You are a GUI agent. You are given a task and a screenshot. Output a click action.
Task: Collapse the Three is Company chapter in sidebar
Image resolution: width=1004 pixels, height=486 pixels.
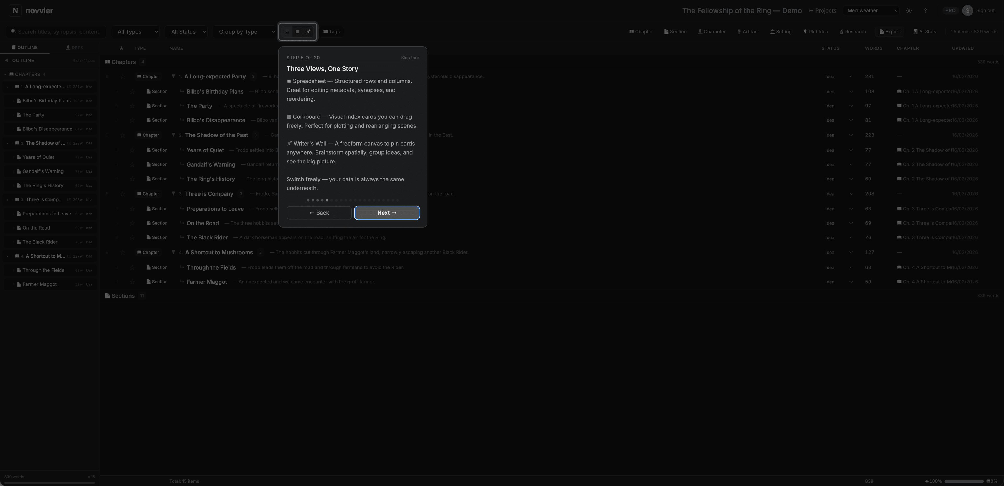pyautogui.click(x=8, y=199)
